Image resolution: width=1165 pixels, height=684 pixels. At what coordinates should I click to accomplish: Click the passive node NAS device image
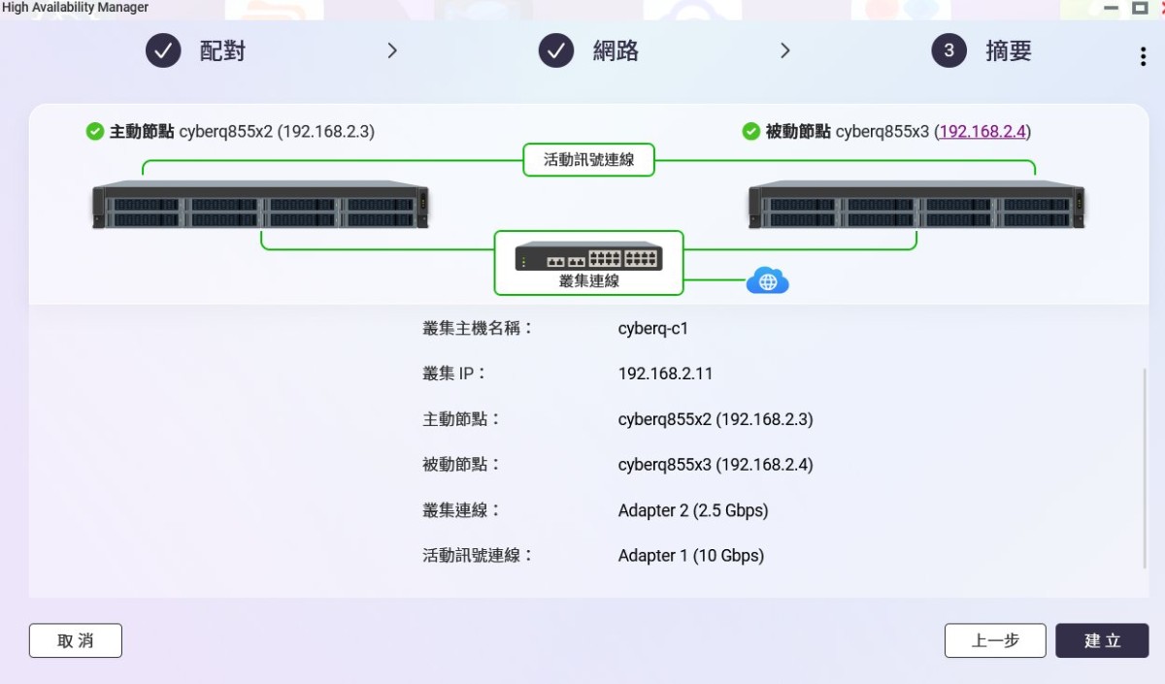(916, 205)
